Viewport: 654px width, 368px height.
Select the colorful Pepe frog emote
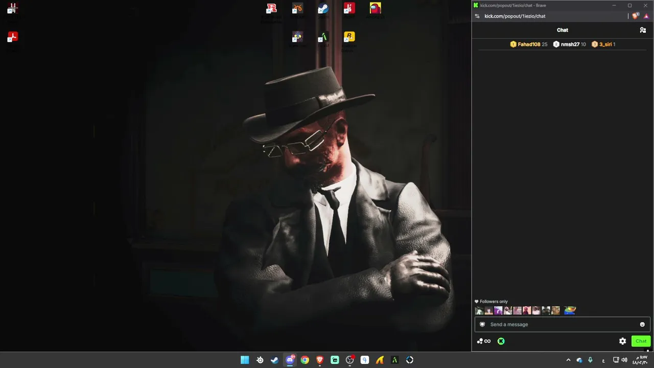point(570,310)
